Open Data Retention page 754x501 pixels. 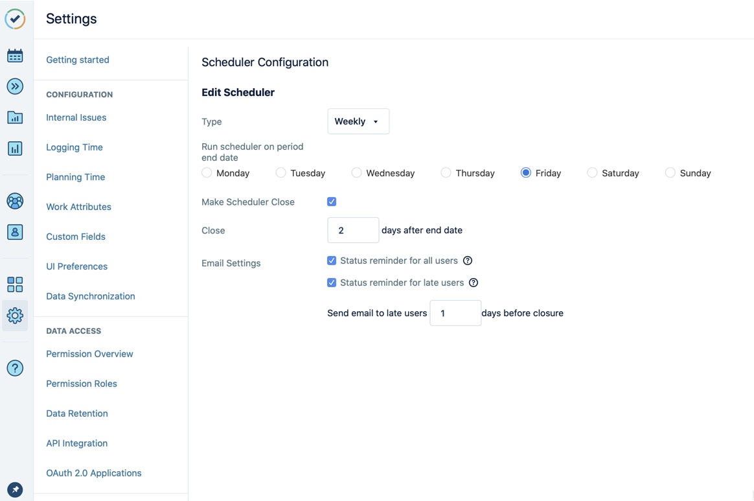click(77, 414)
